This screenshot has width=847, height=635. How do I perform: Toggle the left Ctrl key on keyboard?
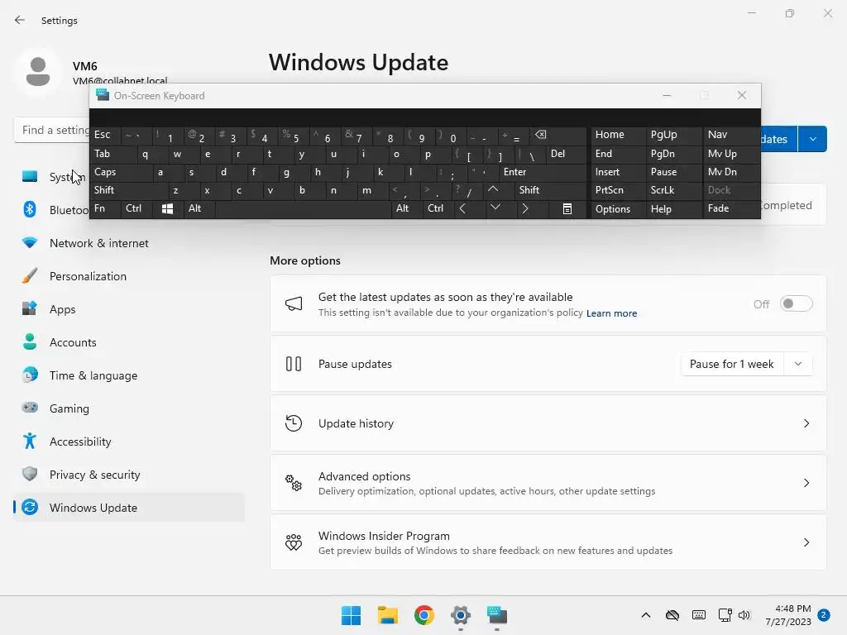click(136, 209)
